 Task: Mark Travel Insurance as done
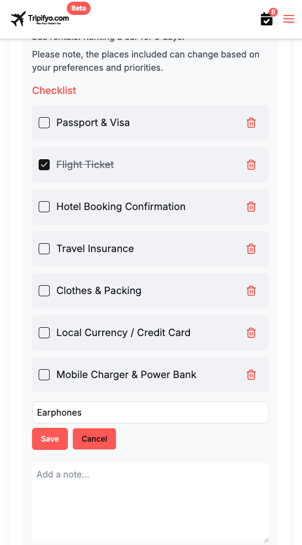click(44, 249)
